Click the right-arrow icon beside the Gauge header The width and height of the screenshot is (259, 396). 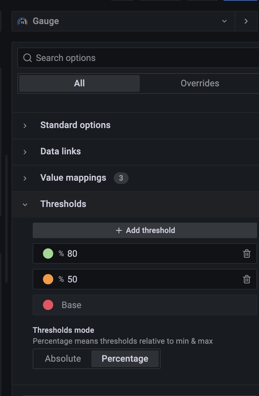[x=246, y=21]
